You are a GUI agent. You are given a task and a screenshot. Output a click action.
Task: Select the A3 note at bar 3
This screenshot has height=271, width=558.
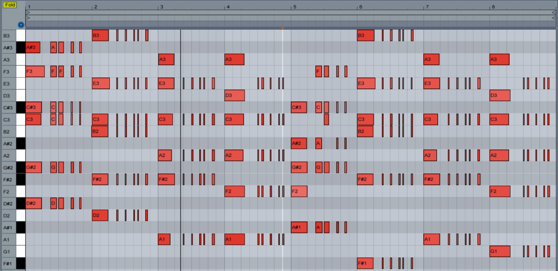[166, 59]
